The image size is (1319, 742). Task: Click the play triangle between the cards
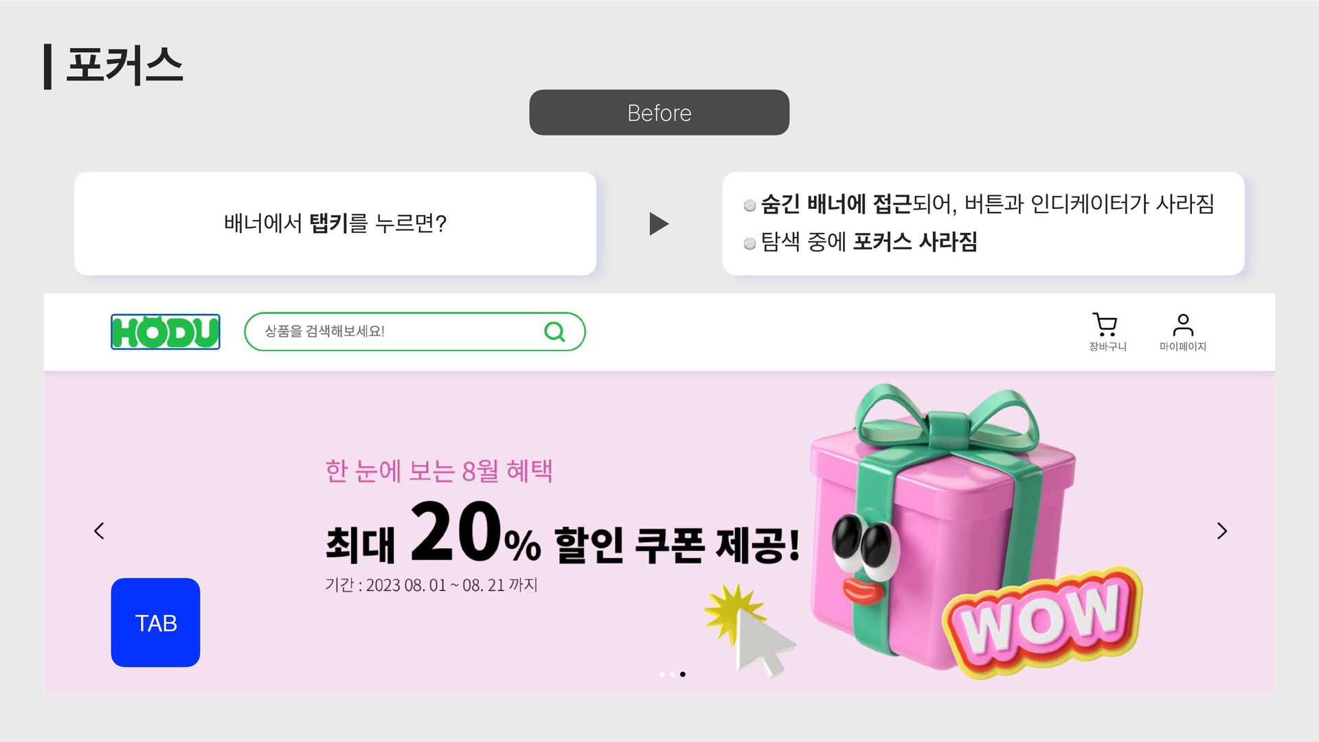(659, 224)
